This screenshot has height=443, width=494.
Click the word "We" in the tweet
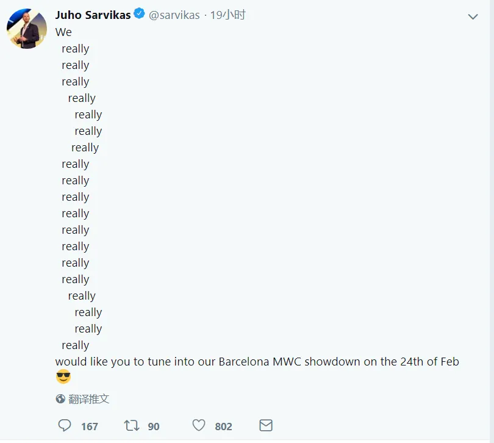tap(63, 32)
